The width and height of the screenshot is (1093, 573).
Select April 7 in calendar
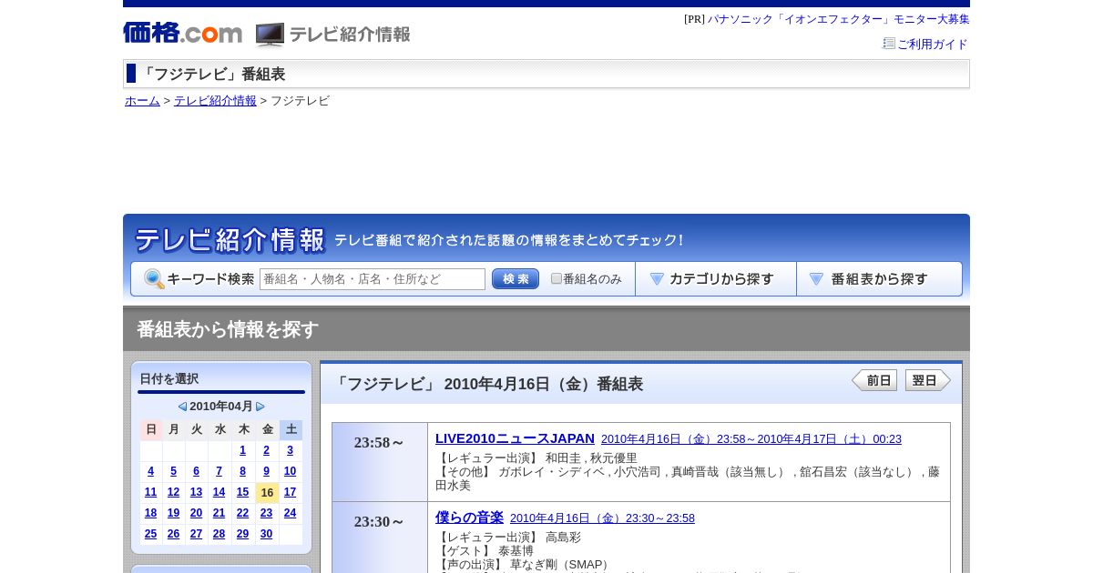[220, 471]
